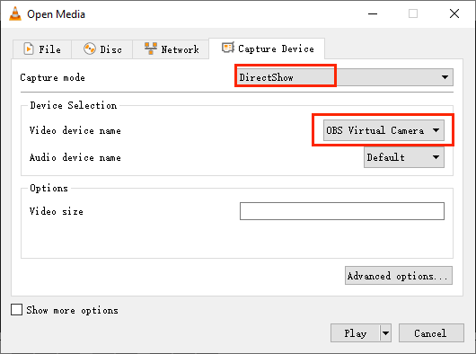Open the Capture mode DirectShow dropdown
This screenshot has height=354, width=476.
point(344,77)
